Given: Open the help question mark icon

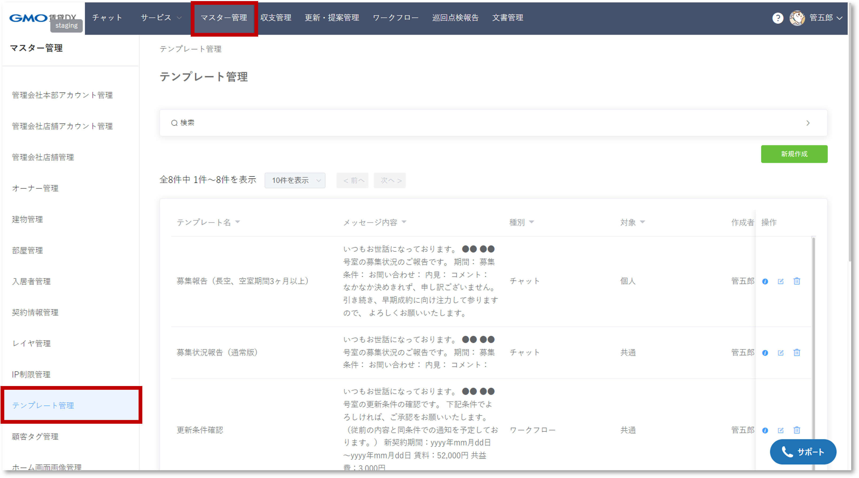Looking at the screenshot, I should coord(778,18).
